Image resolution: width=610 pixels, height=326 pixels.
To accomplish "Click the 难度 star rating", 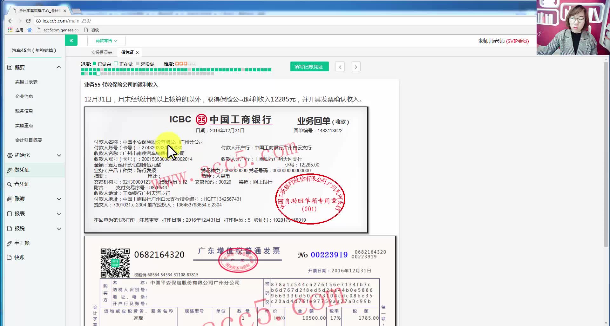I will tap(185, 64).
